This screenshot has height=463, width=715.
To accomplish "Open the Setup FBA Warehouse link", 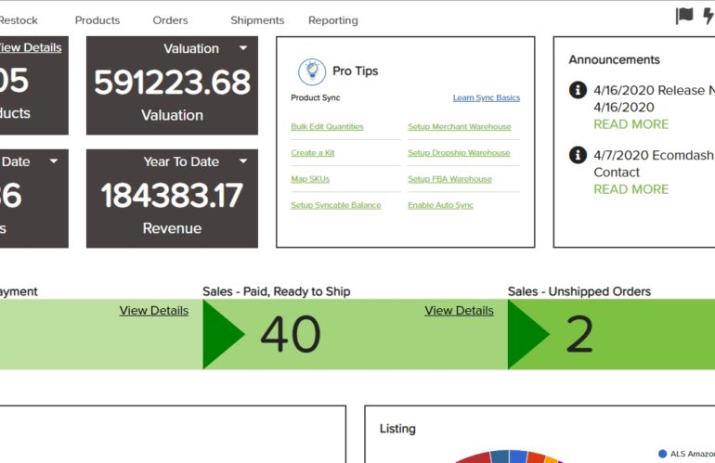I will pos(449,179).
